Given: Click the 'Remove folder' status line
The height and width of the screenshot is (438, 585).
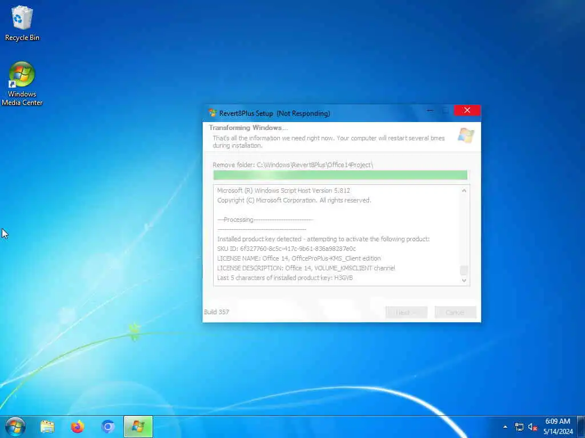Looking at the screenshot, I should (293, 165).
